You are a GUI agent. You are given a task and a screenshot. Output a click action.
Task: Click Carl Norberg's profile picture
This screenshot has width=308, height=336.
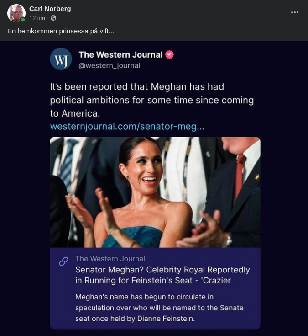pyautogui.click(x=16, y=13)
